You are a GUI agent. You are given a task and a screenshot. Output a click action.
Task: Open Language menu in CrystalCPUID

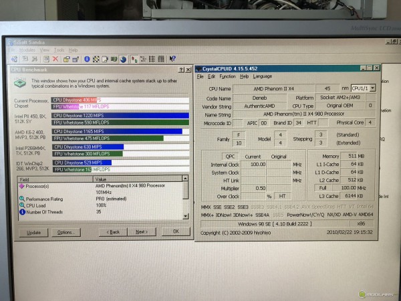point(263,76)
